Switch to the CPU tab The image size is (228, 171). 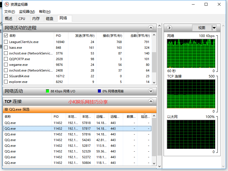[x=22, y=18]
